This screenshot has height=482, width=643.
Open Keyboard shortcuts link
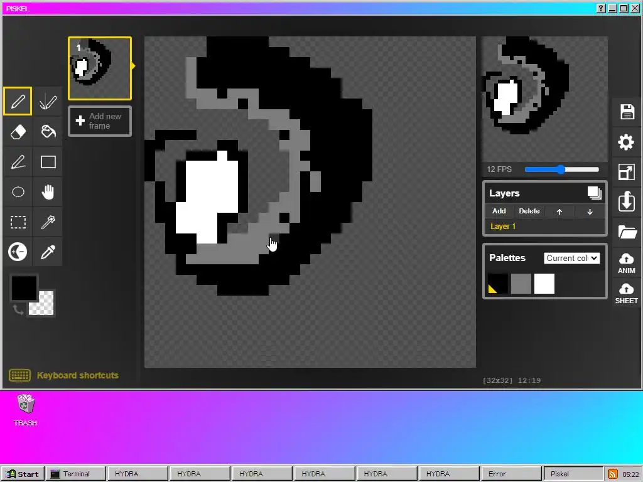(x=77, y=375)
